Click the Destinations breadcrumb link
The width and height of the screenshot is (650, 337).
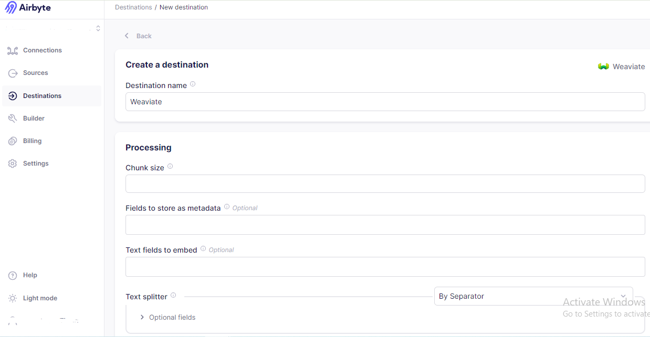pos(133,7)
